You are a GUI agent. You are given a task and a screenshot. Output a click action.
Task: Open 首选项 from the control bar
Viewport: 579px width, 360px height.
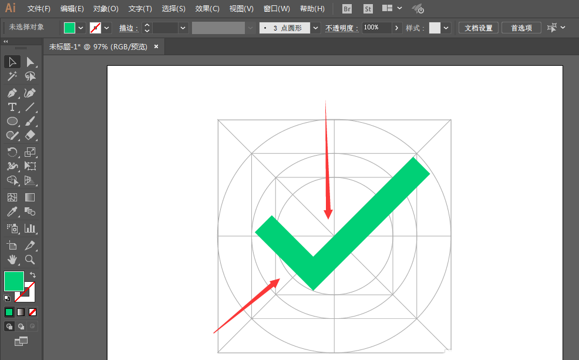pos(521,27)
